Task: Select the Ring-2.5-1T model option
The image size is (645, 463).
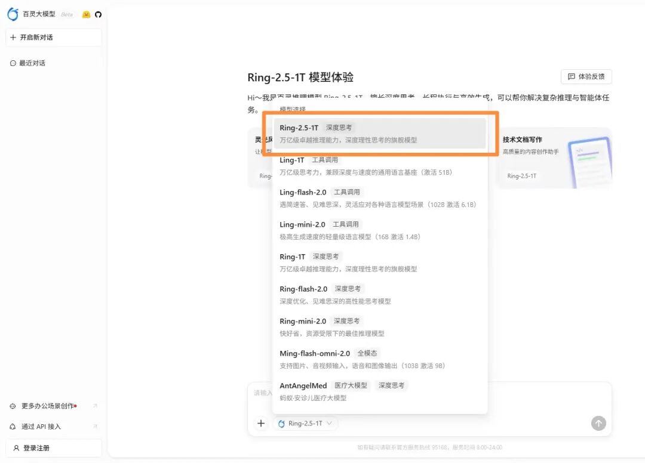Action: point(380,134)
